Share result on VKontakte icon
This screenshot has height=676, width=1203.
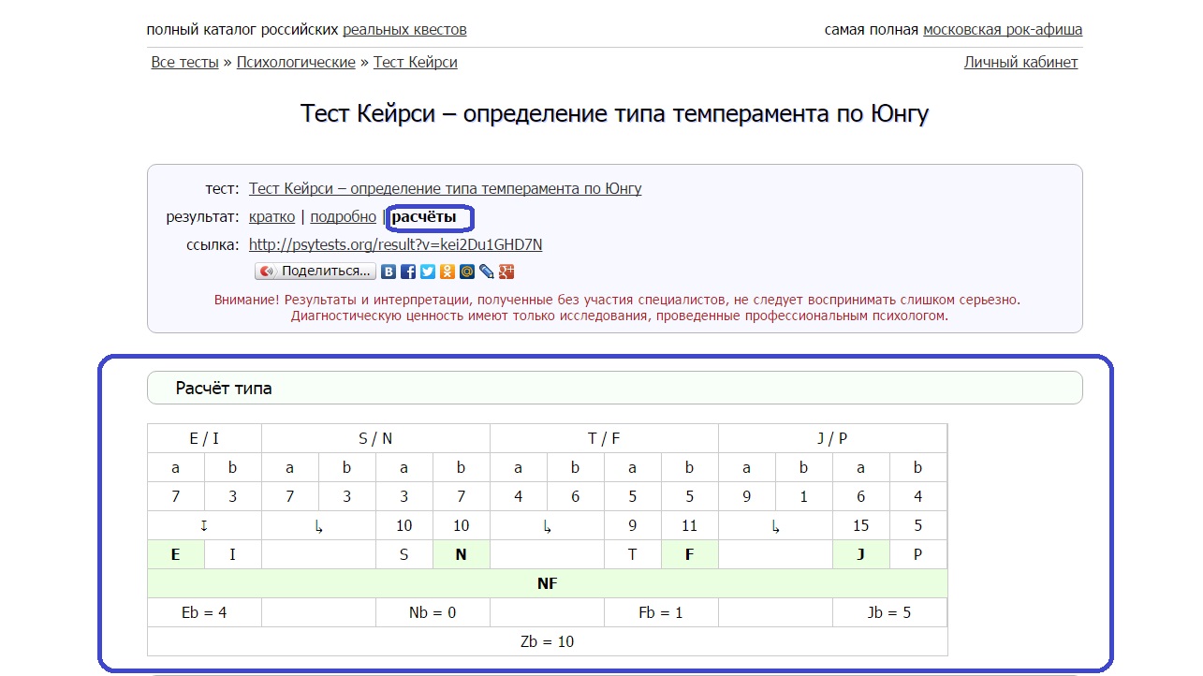[389, 272]
